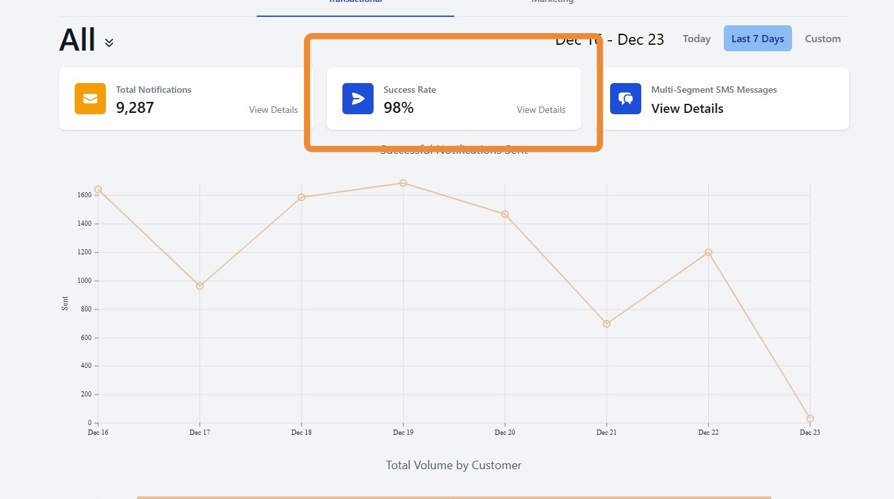Click the Dec 23 data point

tap(810, 419)
